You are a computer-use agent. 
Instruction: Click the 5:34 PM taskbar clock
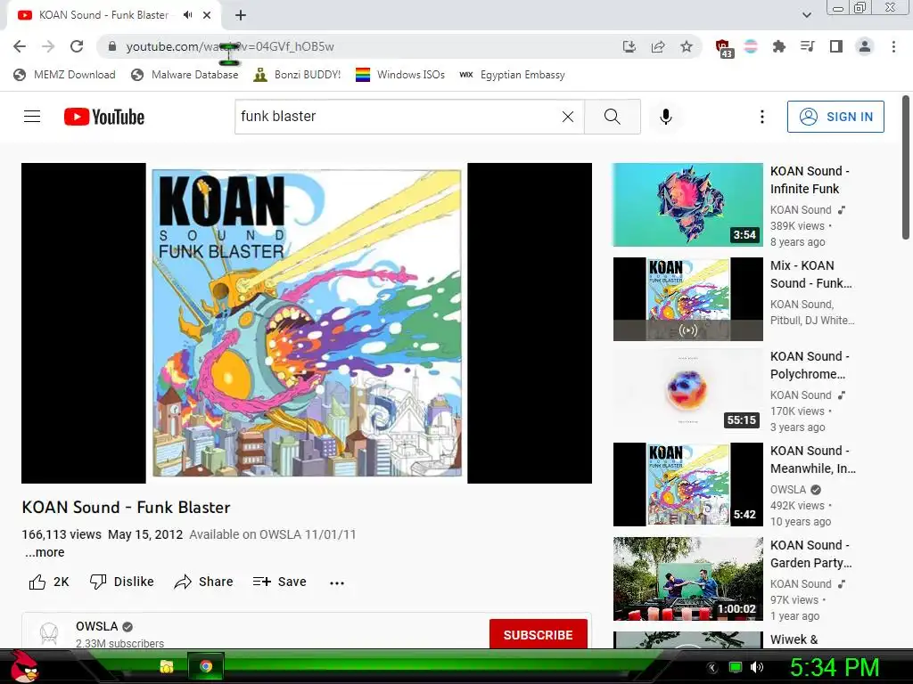point(834,667)
